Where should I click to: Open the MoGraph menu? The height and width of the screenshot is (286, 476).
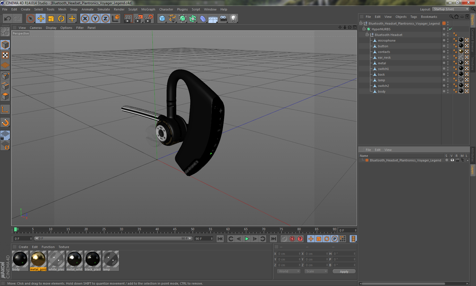click(x=148, y=9)
